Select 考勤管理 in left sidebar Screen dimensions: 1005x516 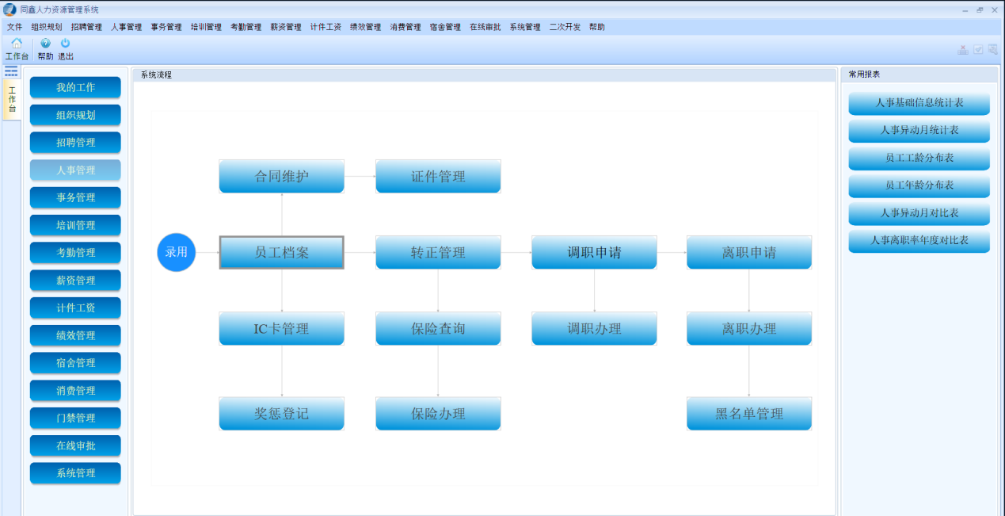click(75, 252)
